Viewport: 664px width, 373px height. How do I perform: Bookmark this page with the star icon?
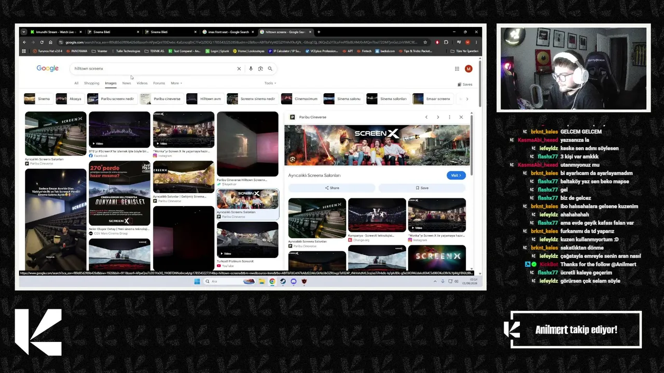click(x=425, y=42)
